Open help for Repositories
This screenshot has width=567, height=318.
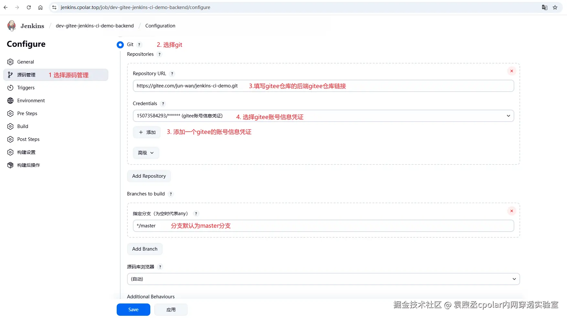[x=159, y=55]
